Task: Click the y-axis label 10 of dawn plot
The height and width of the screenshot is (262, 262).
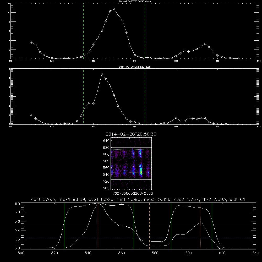Action: tap(9, 13)
